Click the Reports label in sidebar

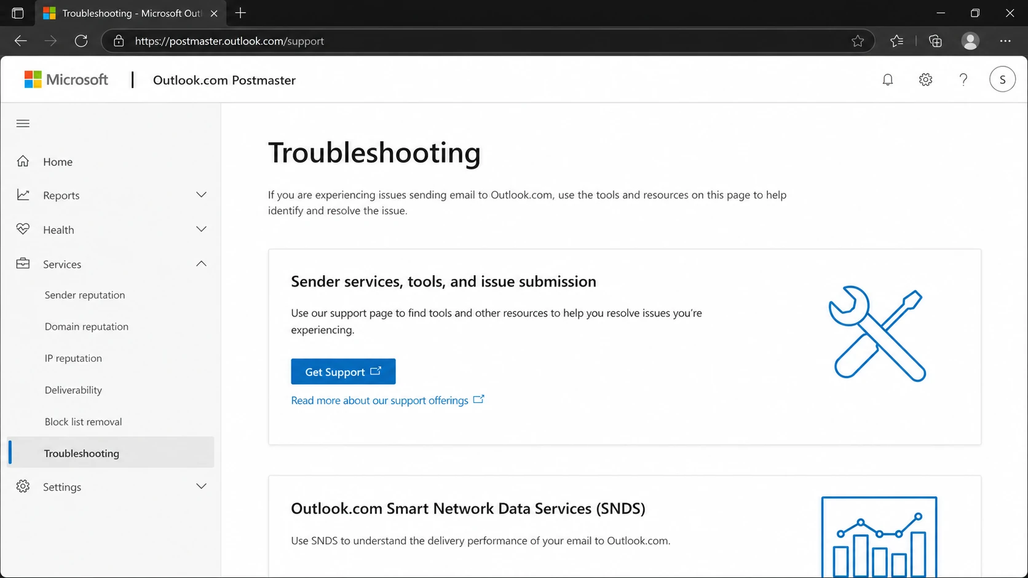coord(61,195)
